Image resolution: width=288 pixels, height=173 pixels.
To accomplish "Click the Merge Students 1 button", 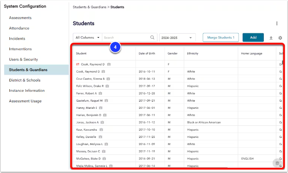I will click(220, 37).
